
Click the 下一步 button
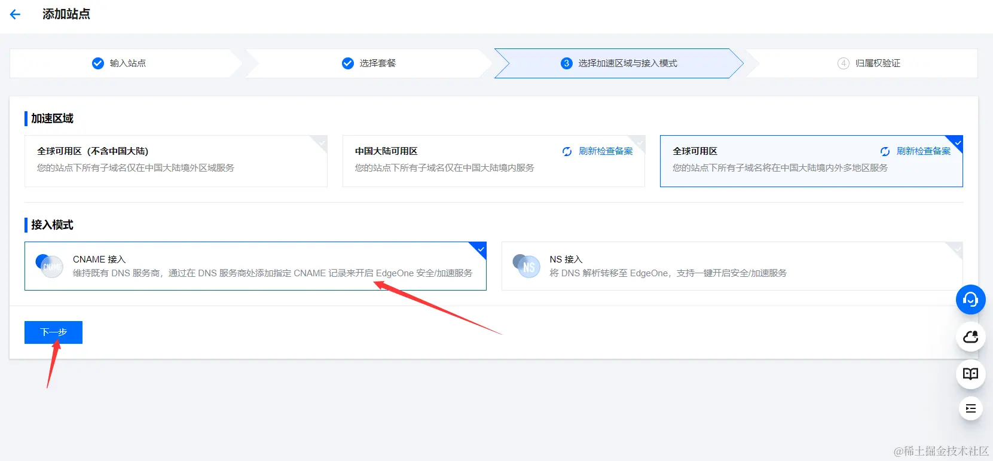click(53, 332)
